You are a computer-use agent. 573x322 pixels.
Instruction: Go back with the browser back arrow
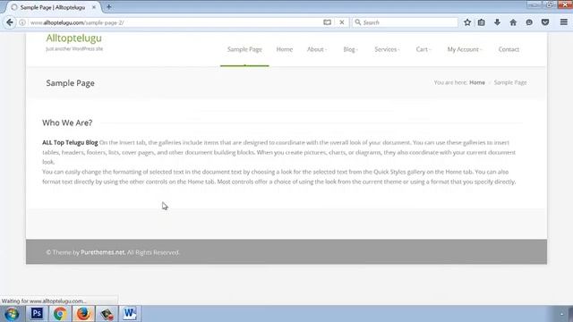coord(10,22)
